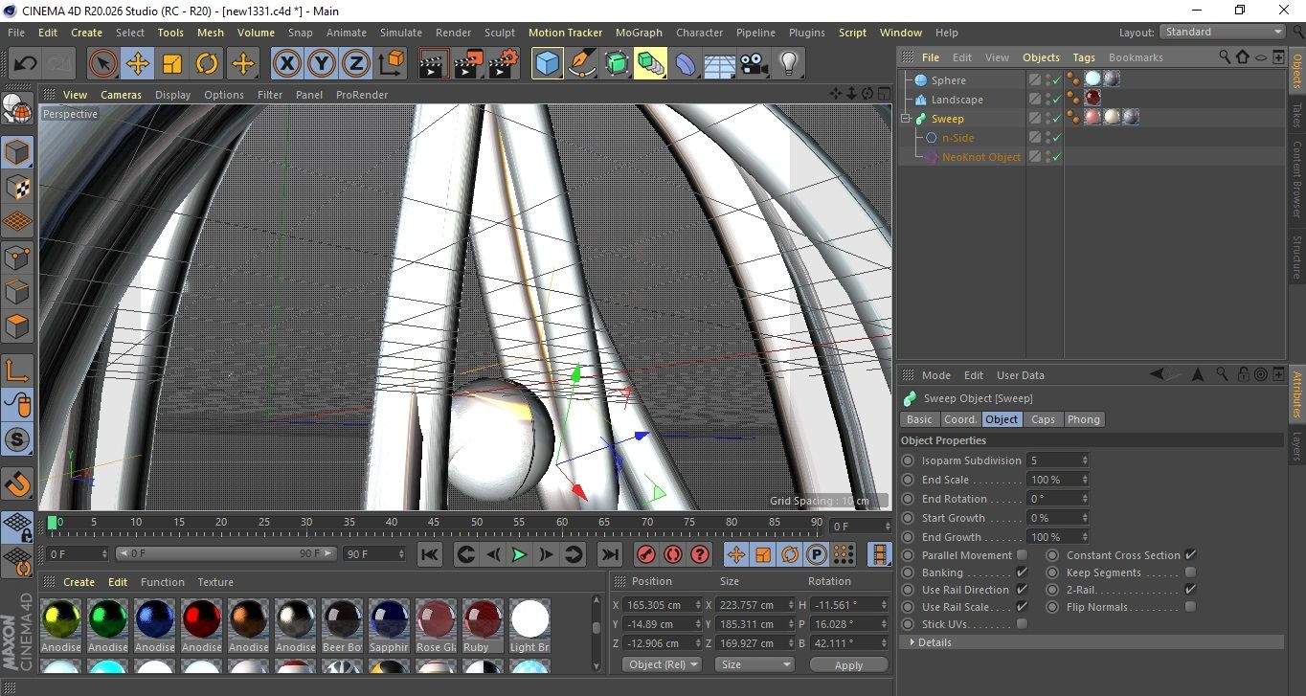The height and width of the screenshot is (696, 1306).
Task: Uncheck Constant Cross Section
Action: click(x=1190, y=555)
